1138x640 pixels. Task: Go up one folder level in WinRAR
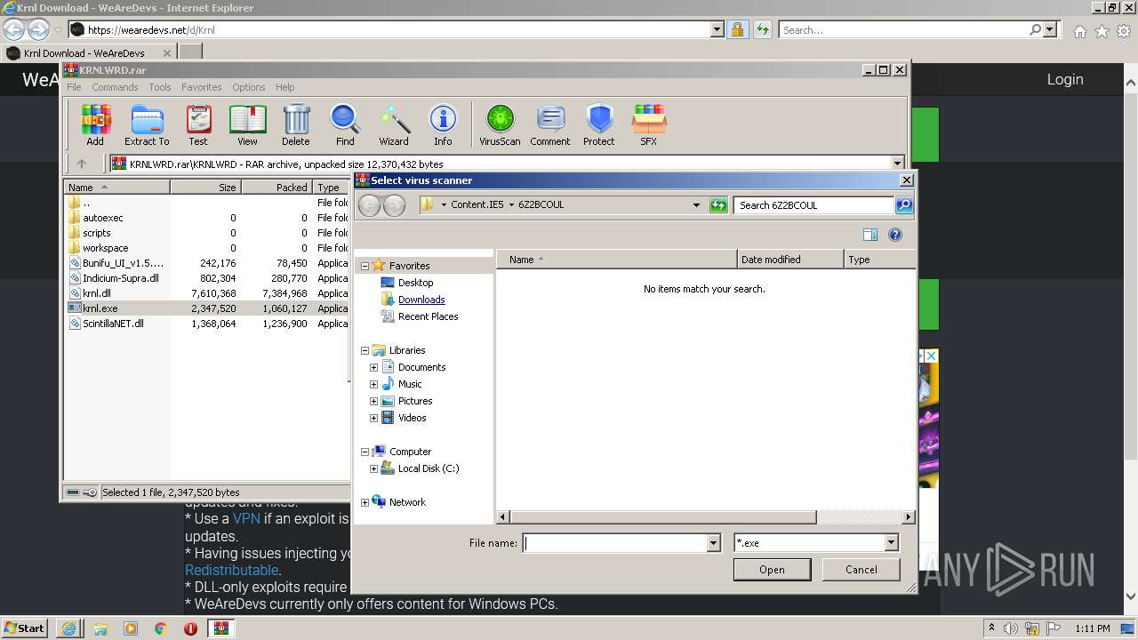tap(82, 164)
